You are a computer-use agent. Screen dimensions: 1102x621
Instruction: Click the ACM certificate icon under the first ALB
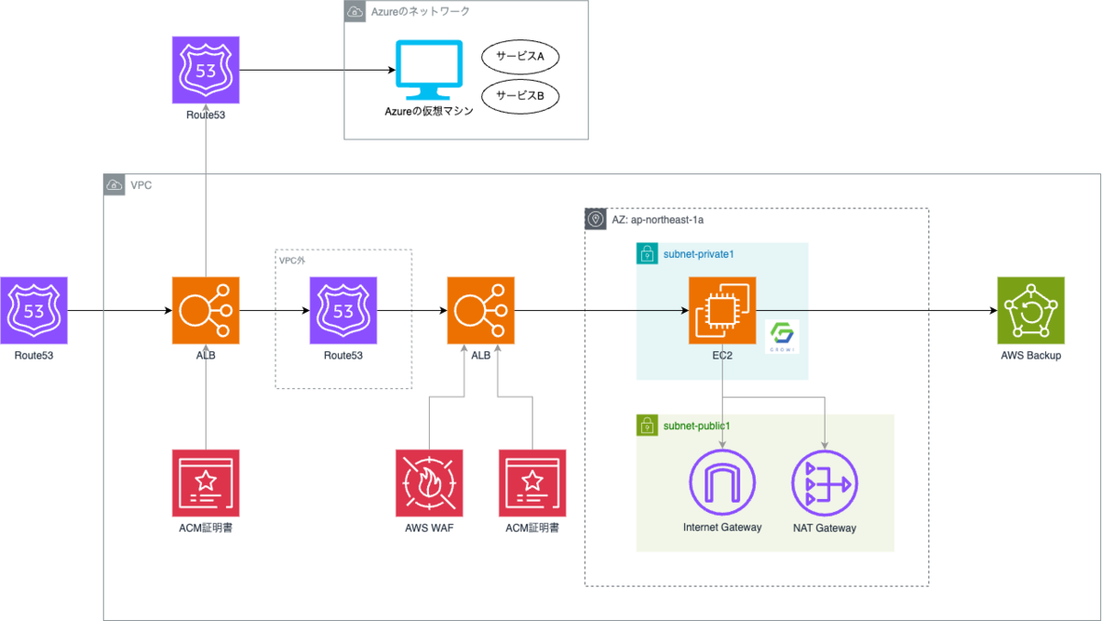point(206,482)
